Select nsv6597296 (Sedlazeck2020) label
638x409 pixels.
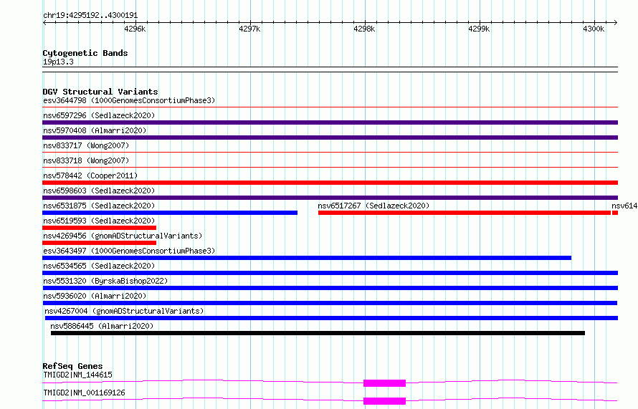click(99, 115)
